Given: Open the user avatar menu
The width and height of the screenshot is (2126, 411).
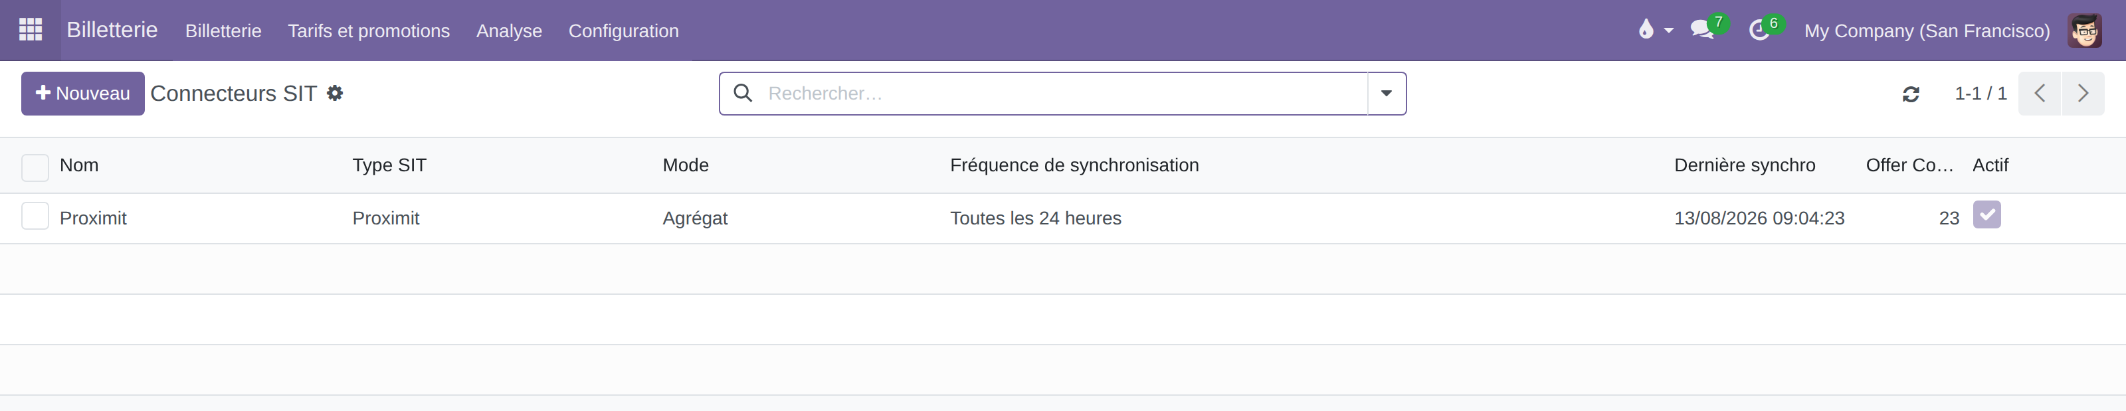Looking at the screenshot, I should tap(2084, 30).
